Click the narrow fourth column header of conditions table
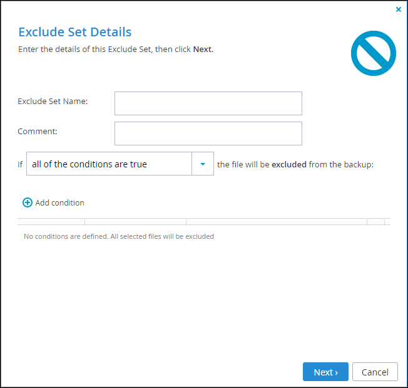The width and height of the screenshot is (408, 388). click(375, 222)
